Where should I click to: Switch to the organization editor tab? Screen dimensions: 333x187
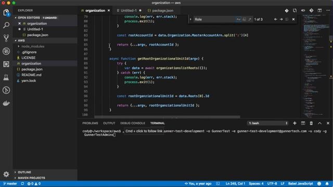[95, 10]
